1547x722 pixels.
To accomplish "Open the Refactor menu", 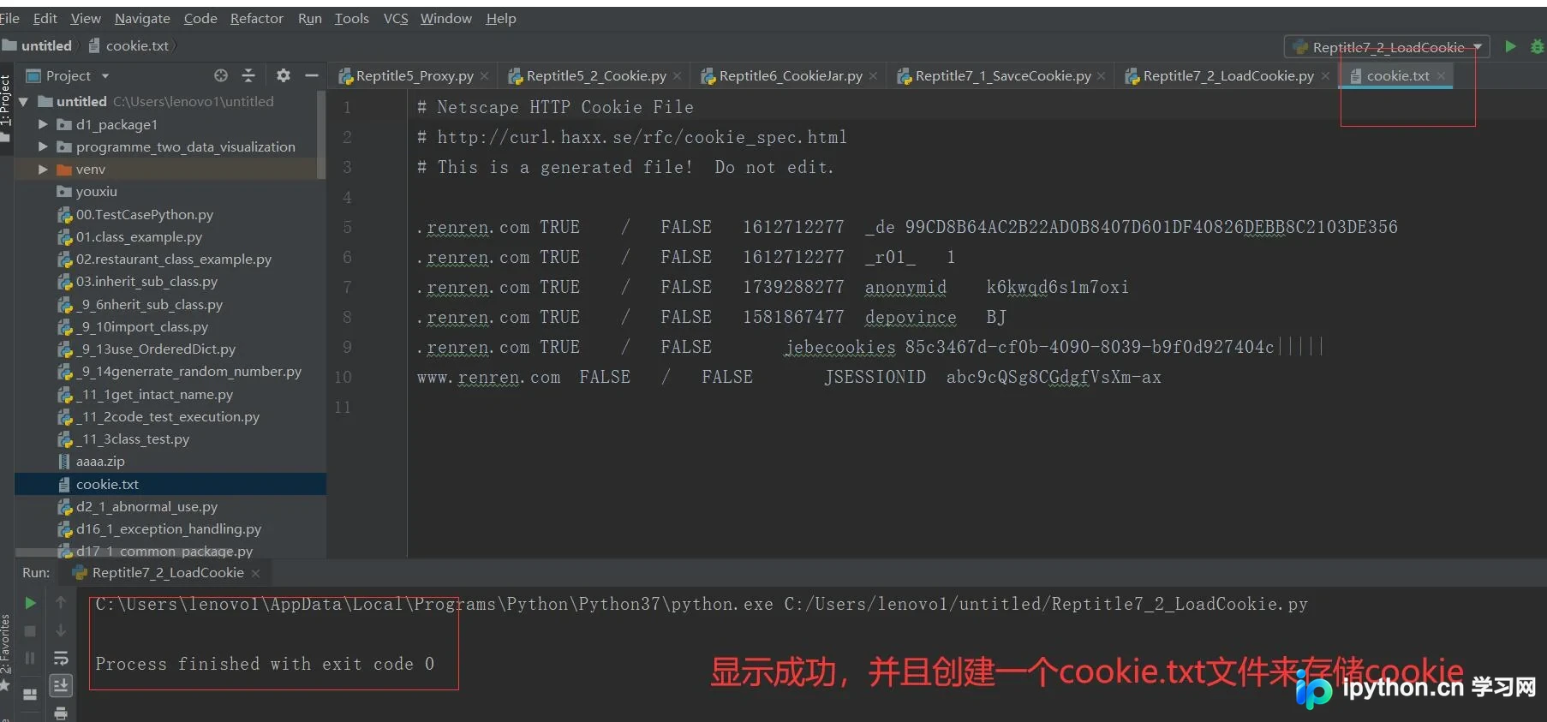I will tap(257, 18).
